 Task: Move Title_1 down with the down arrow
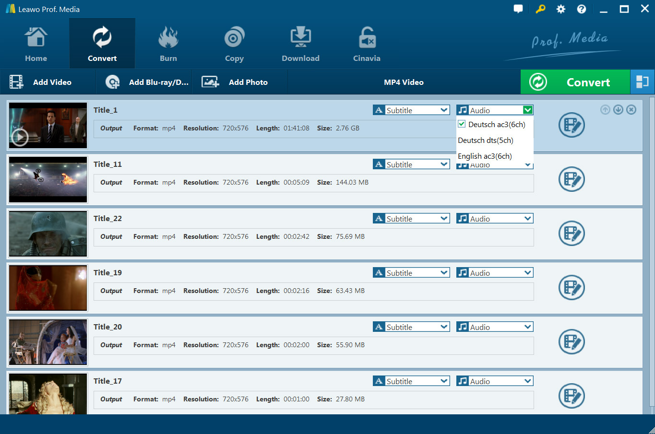[618, 110]
